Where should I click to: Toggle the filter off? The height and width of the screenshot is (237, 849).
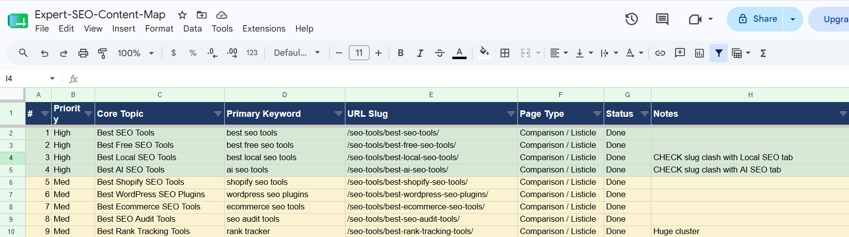click(719, 53)
